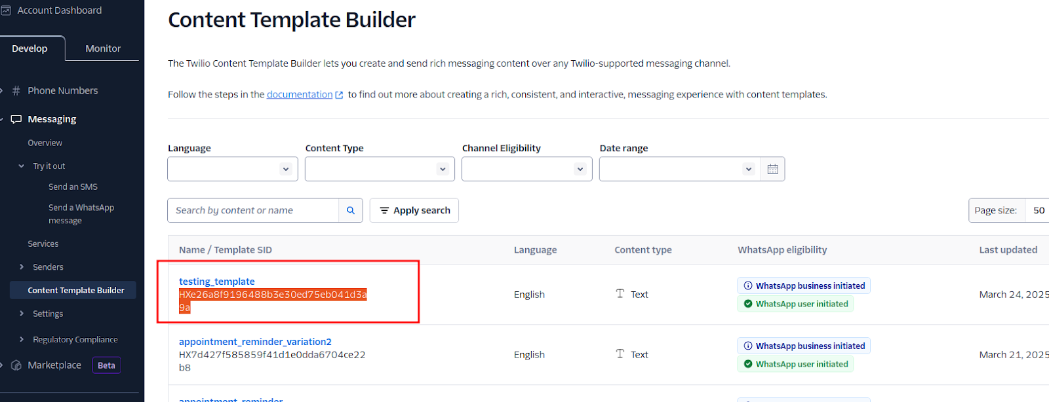The height and width of the screenshot is (402, 1049).
Task: Open the Channel Eligibility dropdown
Action: coord(527,169)
